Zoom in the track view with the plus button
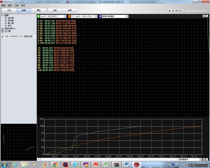The height and width of the screenshot is (168, 210). [204, 16]
